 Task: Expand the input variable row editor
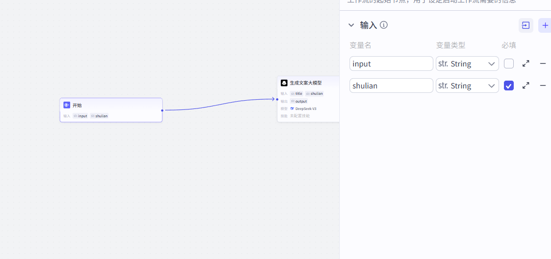point(526,64)
